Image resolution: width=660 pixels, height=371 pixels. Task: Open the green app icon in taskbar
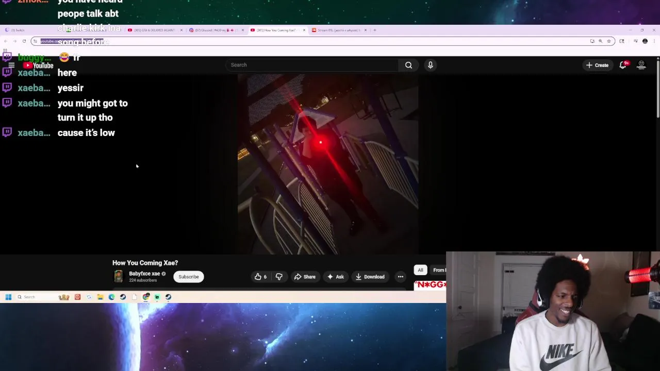coord(157,297)
